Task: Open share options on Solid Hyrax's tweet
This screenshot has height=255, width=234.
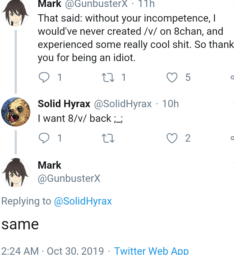Action: pos(233,138)
